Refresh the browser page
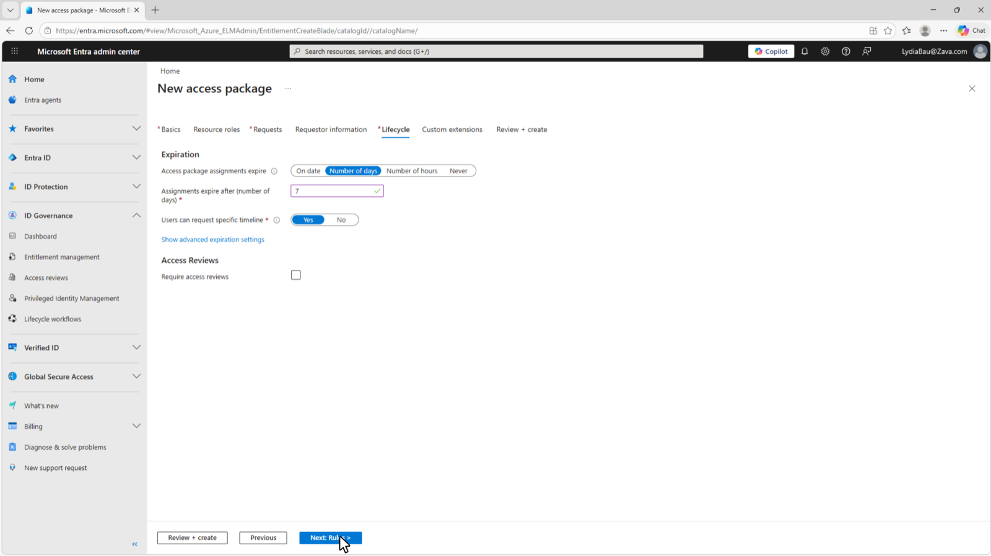This screenshot has height=556, width=991. click(28, 30)
